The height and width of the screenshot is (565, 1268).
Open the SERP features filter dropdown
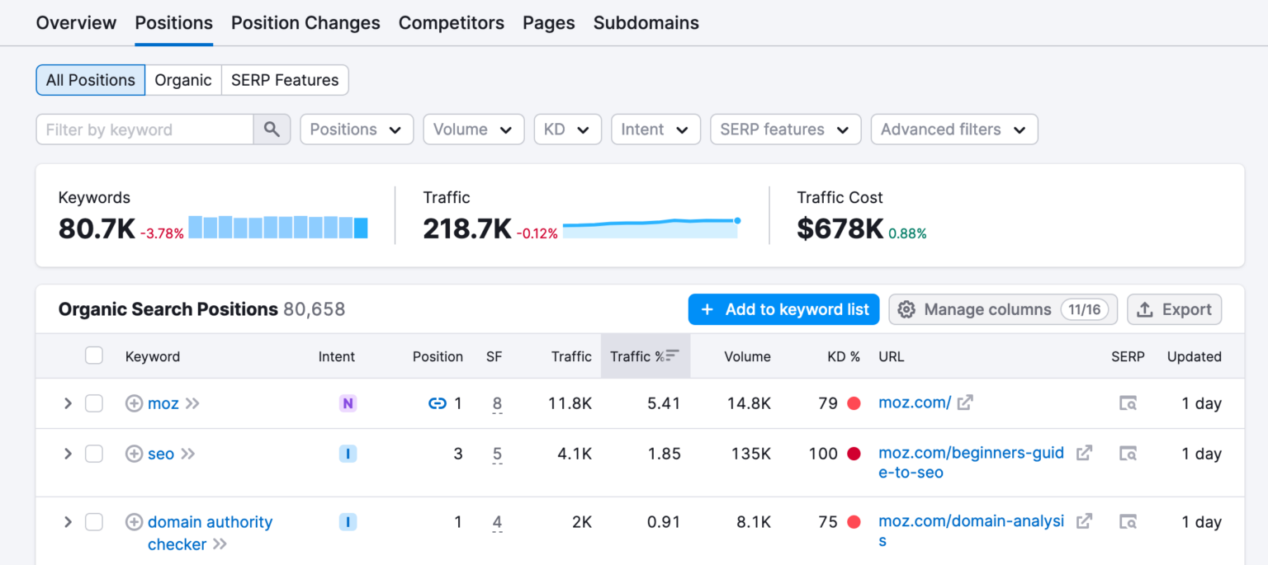pos(786,129)
